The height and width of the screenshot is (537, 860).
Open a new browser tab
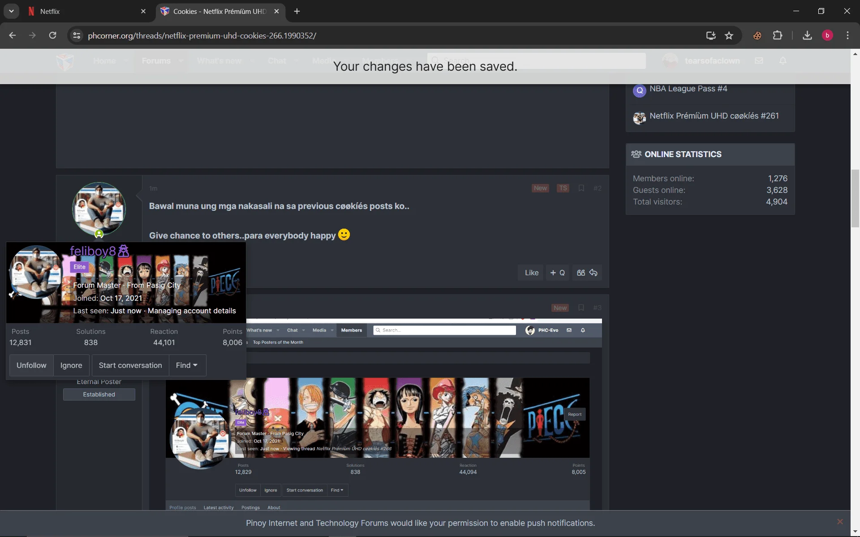297,11
